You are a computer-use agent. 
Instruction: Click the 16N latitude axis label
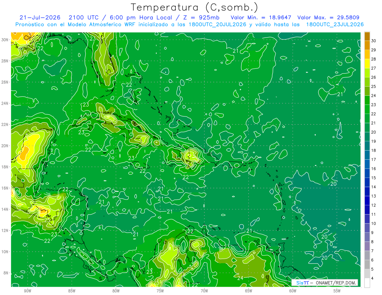(x=5, y=188)
